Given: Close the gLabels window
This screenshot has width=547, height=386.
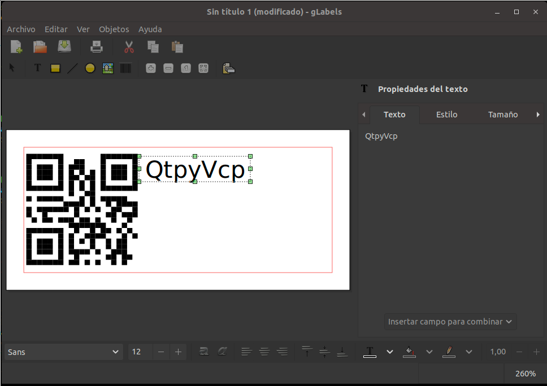Looking at the screenshot, I should [x=536, y=12].
